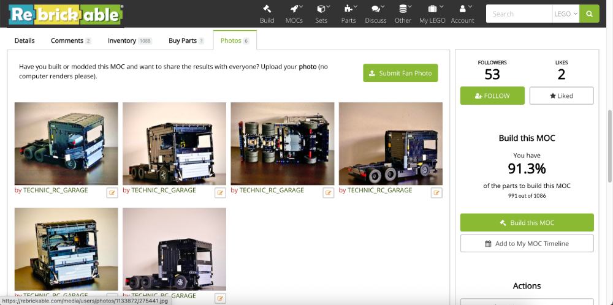Open the Build hammer icon menu
This screenshot has height=305, width=613.
pyautogui.click(x=267, y=13)
